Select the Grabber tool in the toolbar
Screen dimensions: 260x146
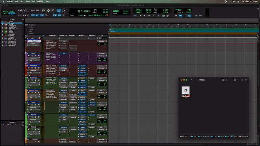[53, 11]
